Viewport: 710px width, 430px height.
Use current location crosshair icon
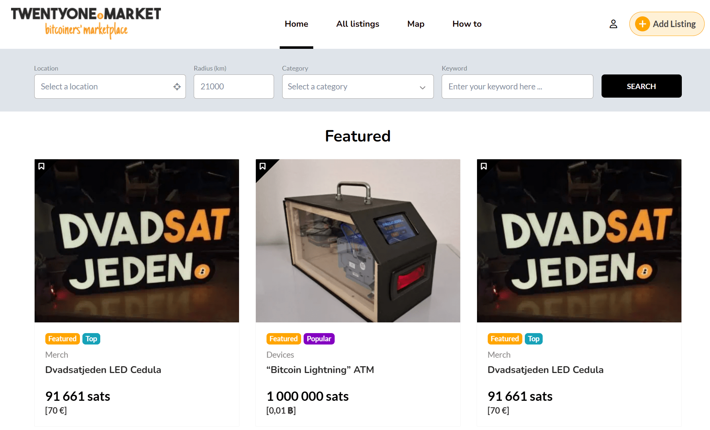click(177, 87)
